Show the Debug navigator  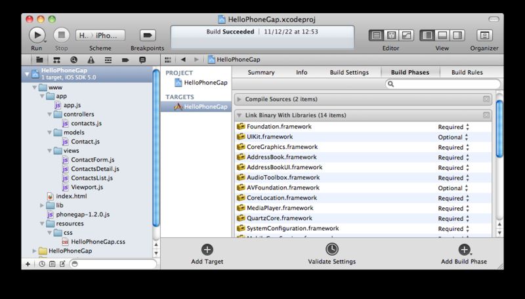click(x=108, y=60)
